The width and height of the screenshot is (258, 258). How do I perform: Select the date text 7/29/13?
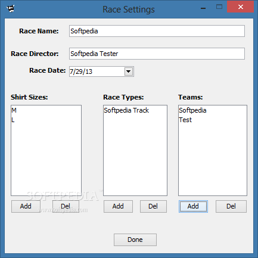pos(81,72)
